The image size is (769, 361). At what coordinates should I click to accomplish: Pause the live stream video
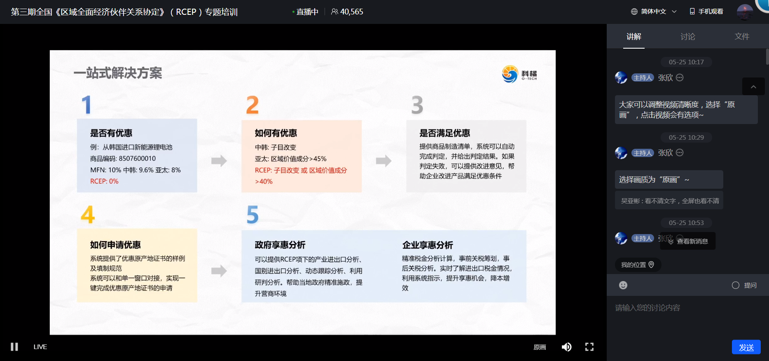coord(14,347)
